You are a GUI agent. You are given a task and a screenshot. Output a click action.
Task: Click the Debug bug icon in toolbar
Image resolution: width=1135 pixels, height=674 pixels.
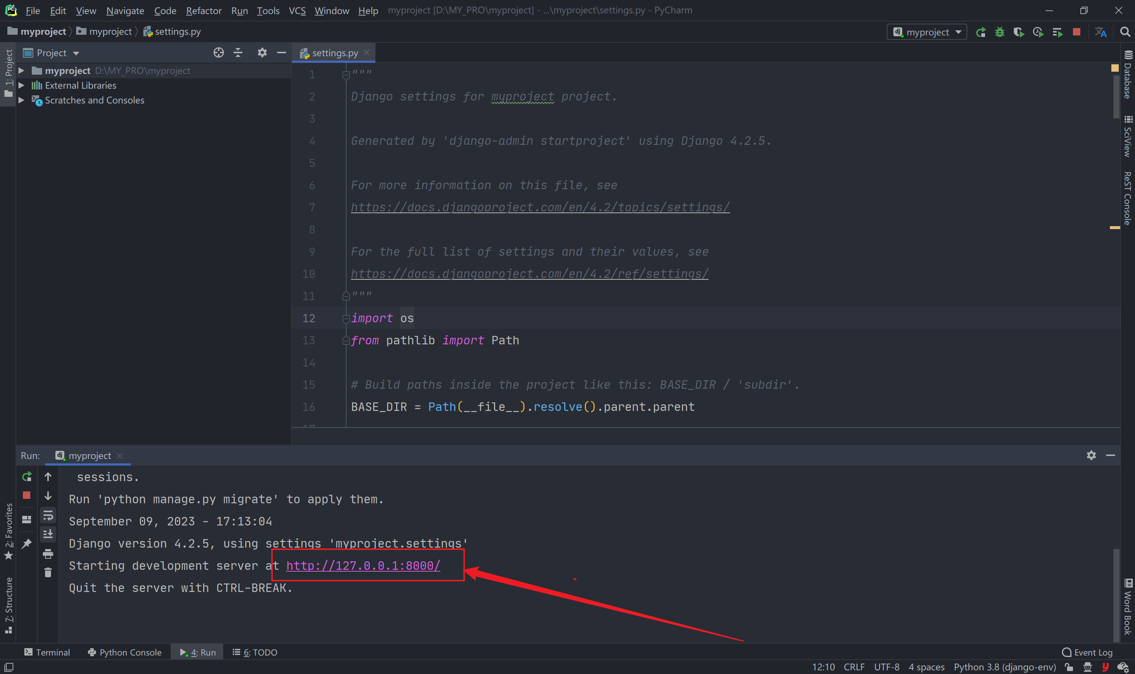tap(999, 32)
